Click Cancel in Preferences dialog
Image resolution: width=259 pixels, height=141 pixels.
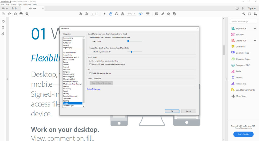point(188,111)
